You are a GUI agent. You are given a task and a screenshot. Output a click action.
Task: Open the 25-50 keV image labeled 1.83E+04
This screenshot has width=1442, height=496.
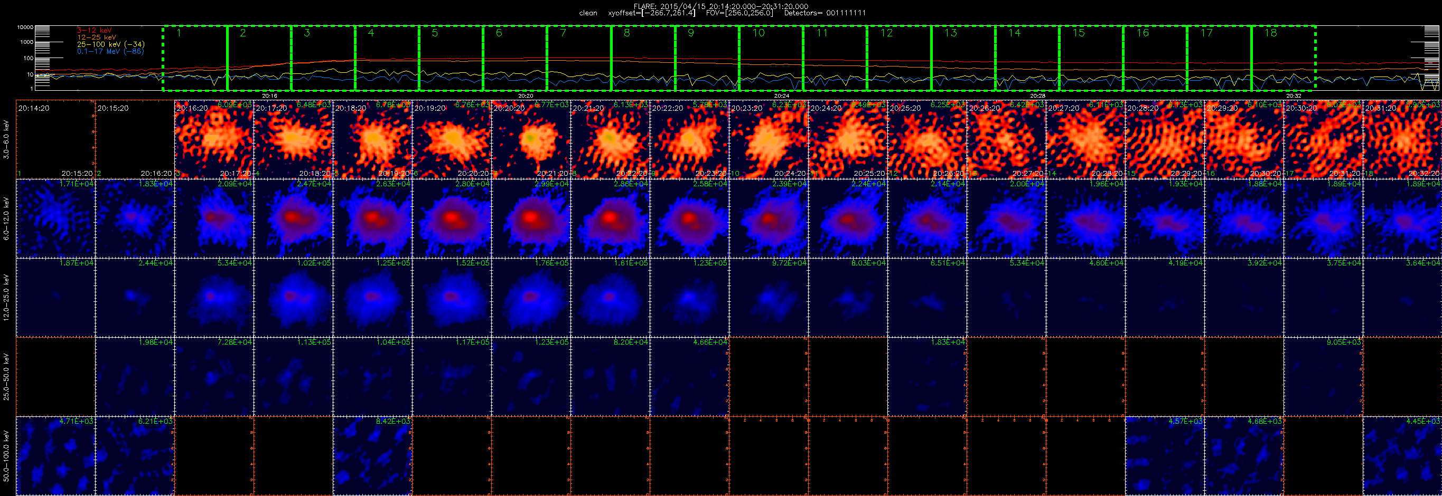click(x=927, y=377)
